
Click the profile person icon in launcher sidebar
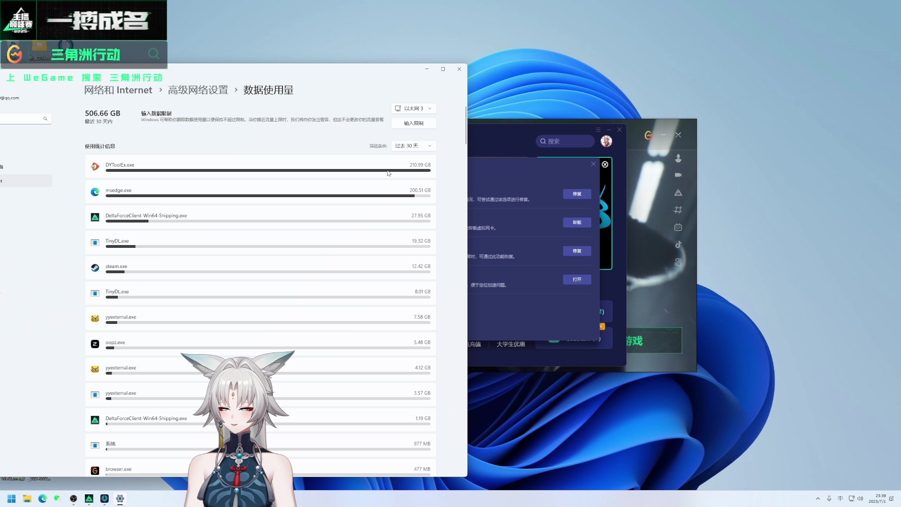[678, 159]
